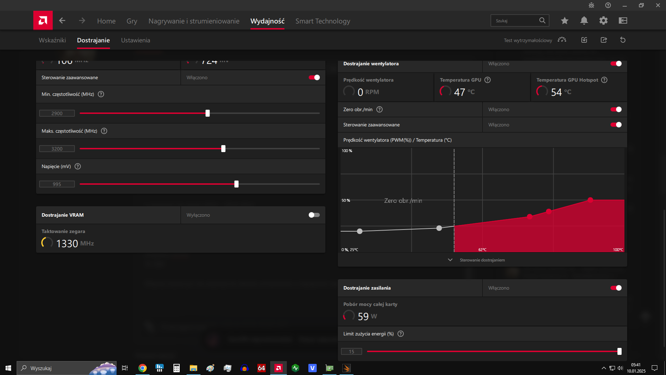Toggle the Zero obr./min switch
The height and width of the screenshot is (375, 666).
tap(616, 109)
